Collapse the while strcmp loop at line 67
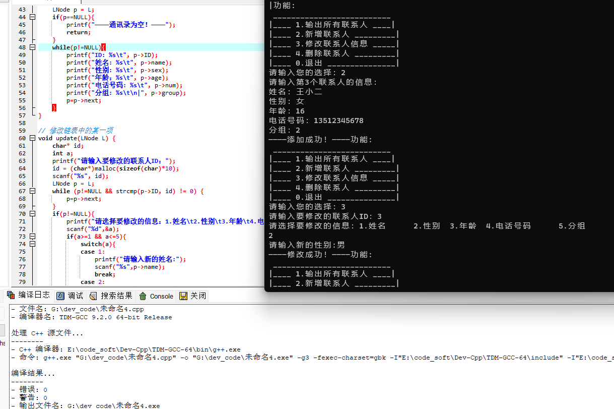 33,191
